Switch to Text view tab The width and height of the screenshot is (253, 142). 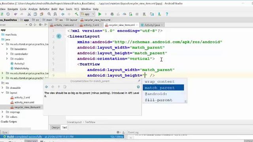coord(64,127)
